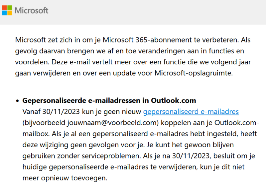Click the green square in Microsoft logo
The image size is (266, 190).
[x=10, y=8]
